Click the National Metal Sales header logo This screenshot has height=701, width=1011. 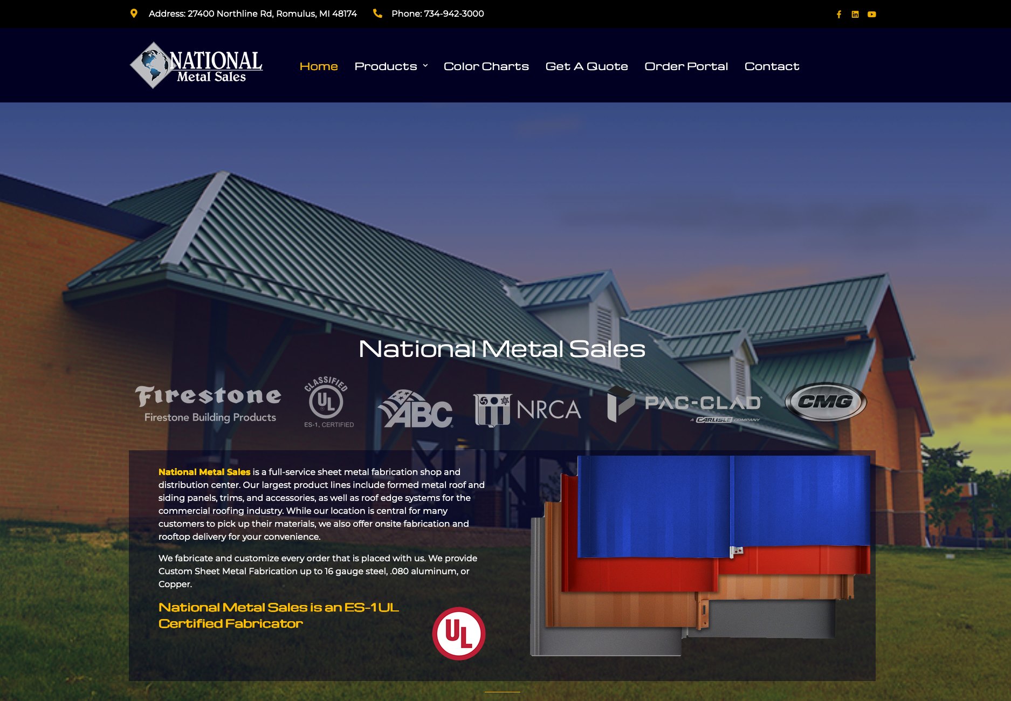click(x=196, y=65)
